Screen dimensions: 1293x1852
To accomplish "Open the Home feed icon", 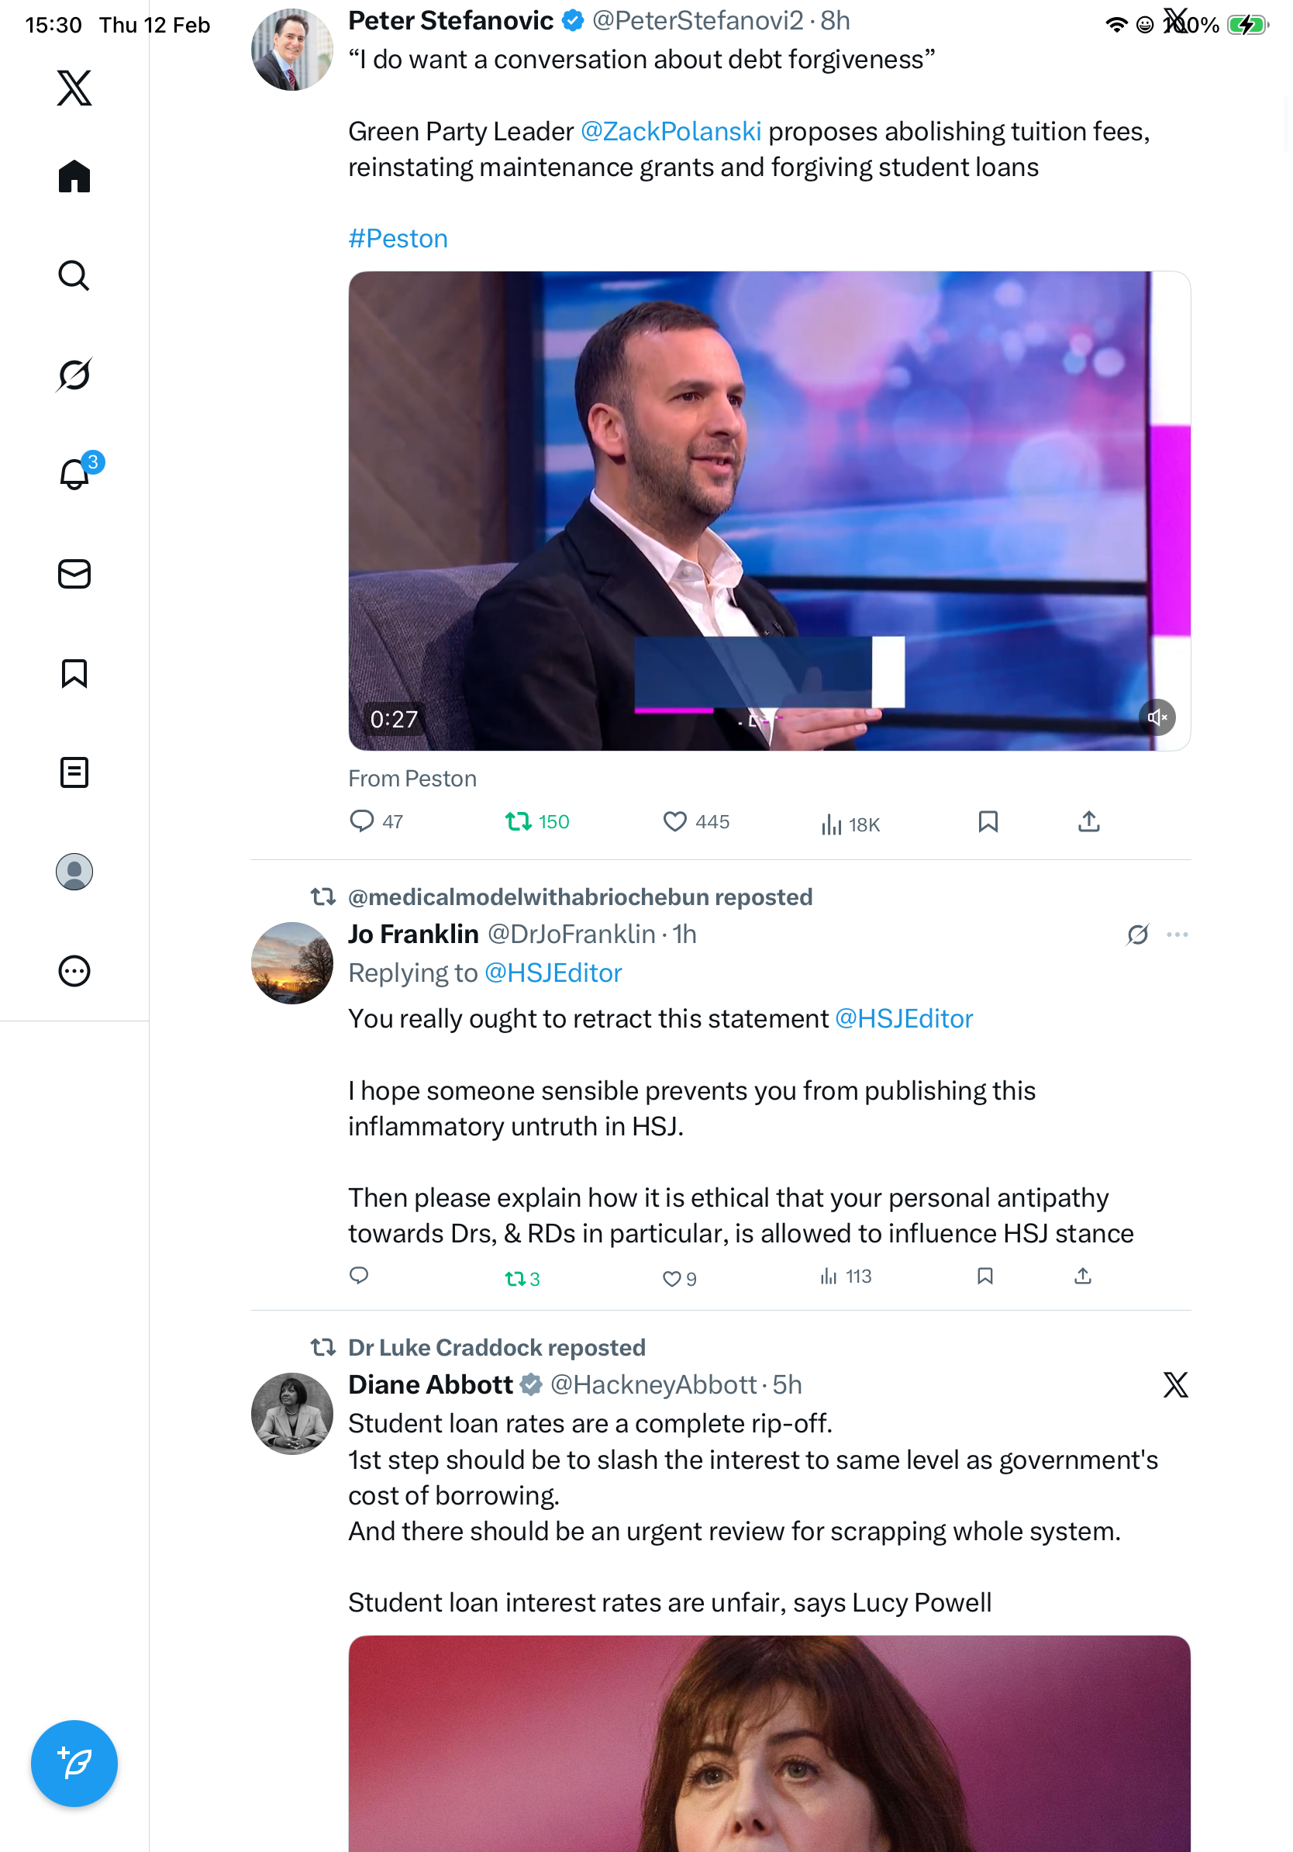I will pyautogui.click(x=74, y=176).
